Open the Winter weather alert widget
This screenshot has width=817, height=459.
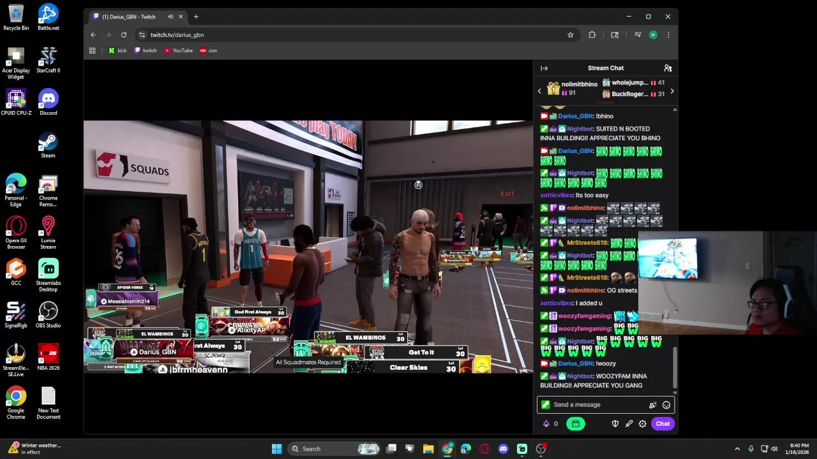click(x=35, y=449)
